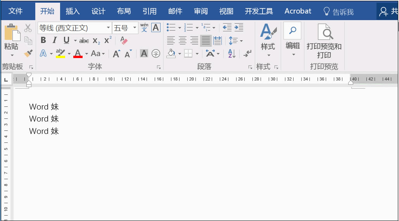Open Clipboard pane launcher
This screenshot has width=399, height=221.
click(x=31, y=67)
